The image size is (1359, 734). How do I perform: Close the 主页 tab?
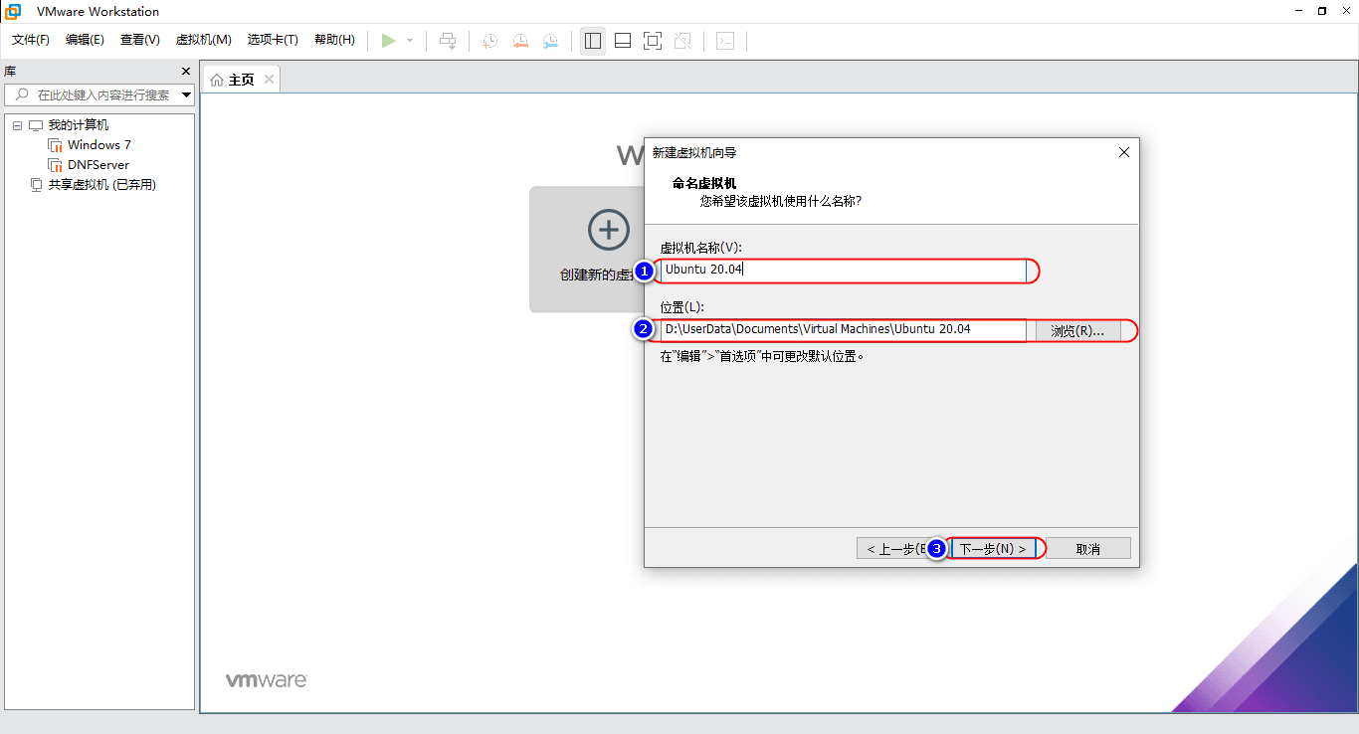click(x=269, y=80)
